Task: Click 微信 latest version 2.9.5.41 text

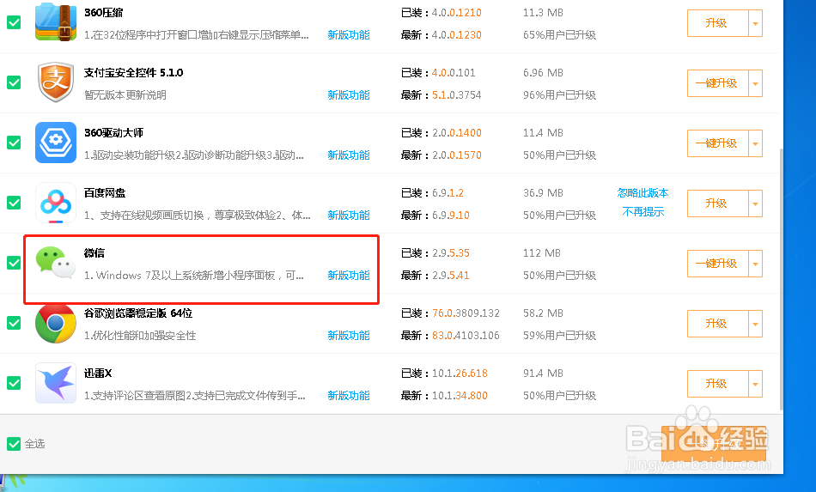Action: [x=451, y=276]
